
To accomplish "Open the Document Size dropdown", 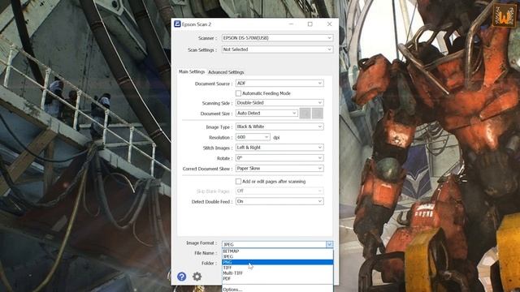I will (266, 114).
